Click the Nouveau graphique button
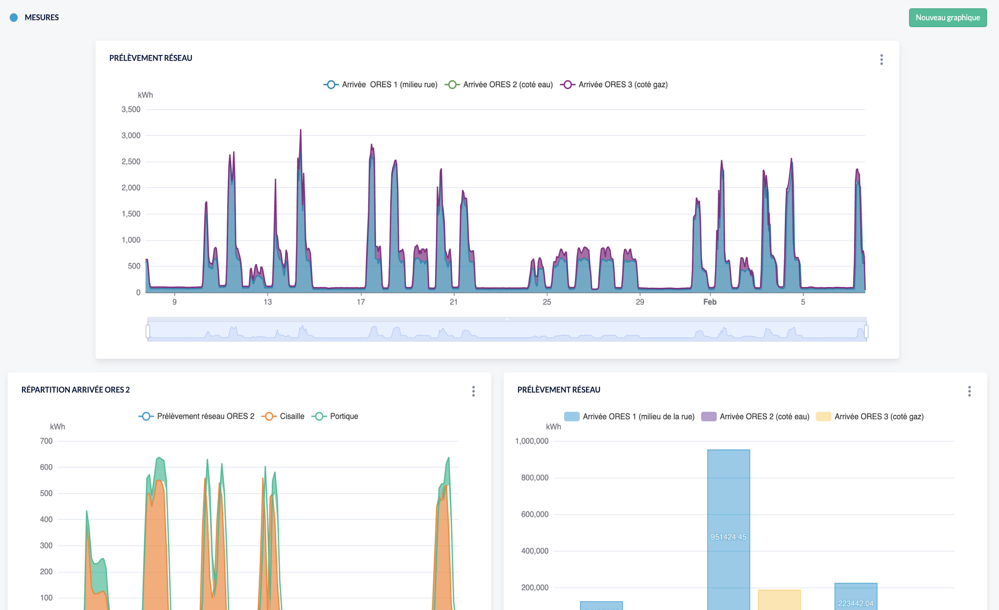Viewport: 999px width, 610px height. [x=947, y=17]
